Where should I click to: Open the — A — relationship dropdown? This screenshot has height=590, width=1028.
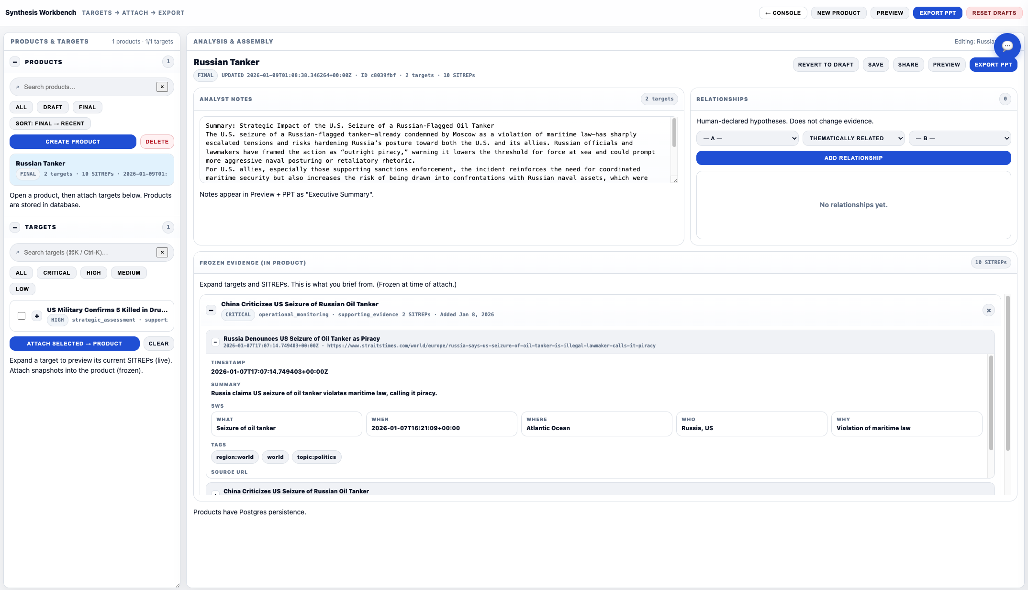(747, 138)
